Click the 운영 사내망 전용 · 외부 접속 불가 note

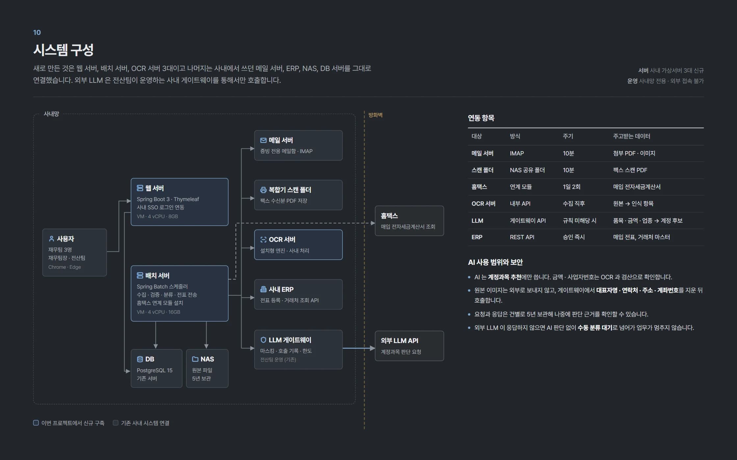tap(665, 81)
